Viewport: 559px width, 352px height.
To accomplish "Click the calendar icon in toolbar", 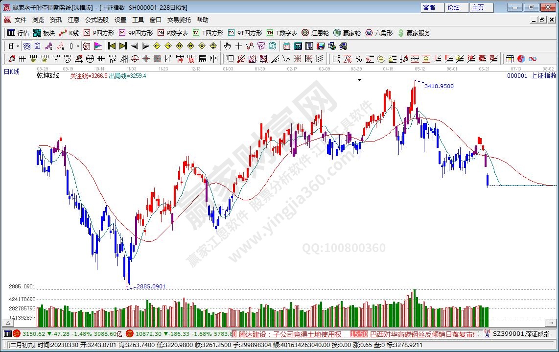I will click(x=286, y=46).
